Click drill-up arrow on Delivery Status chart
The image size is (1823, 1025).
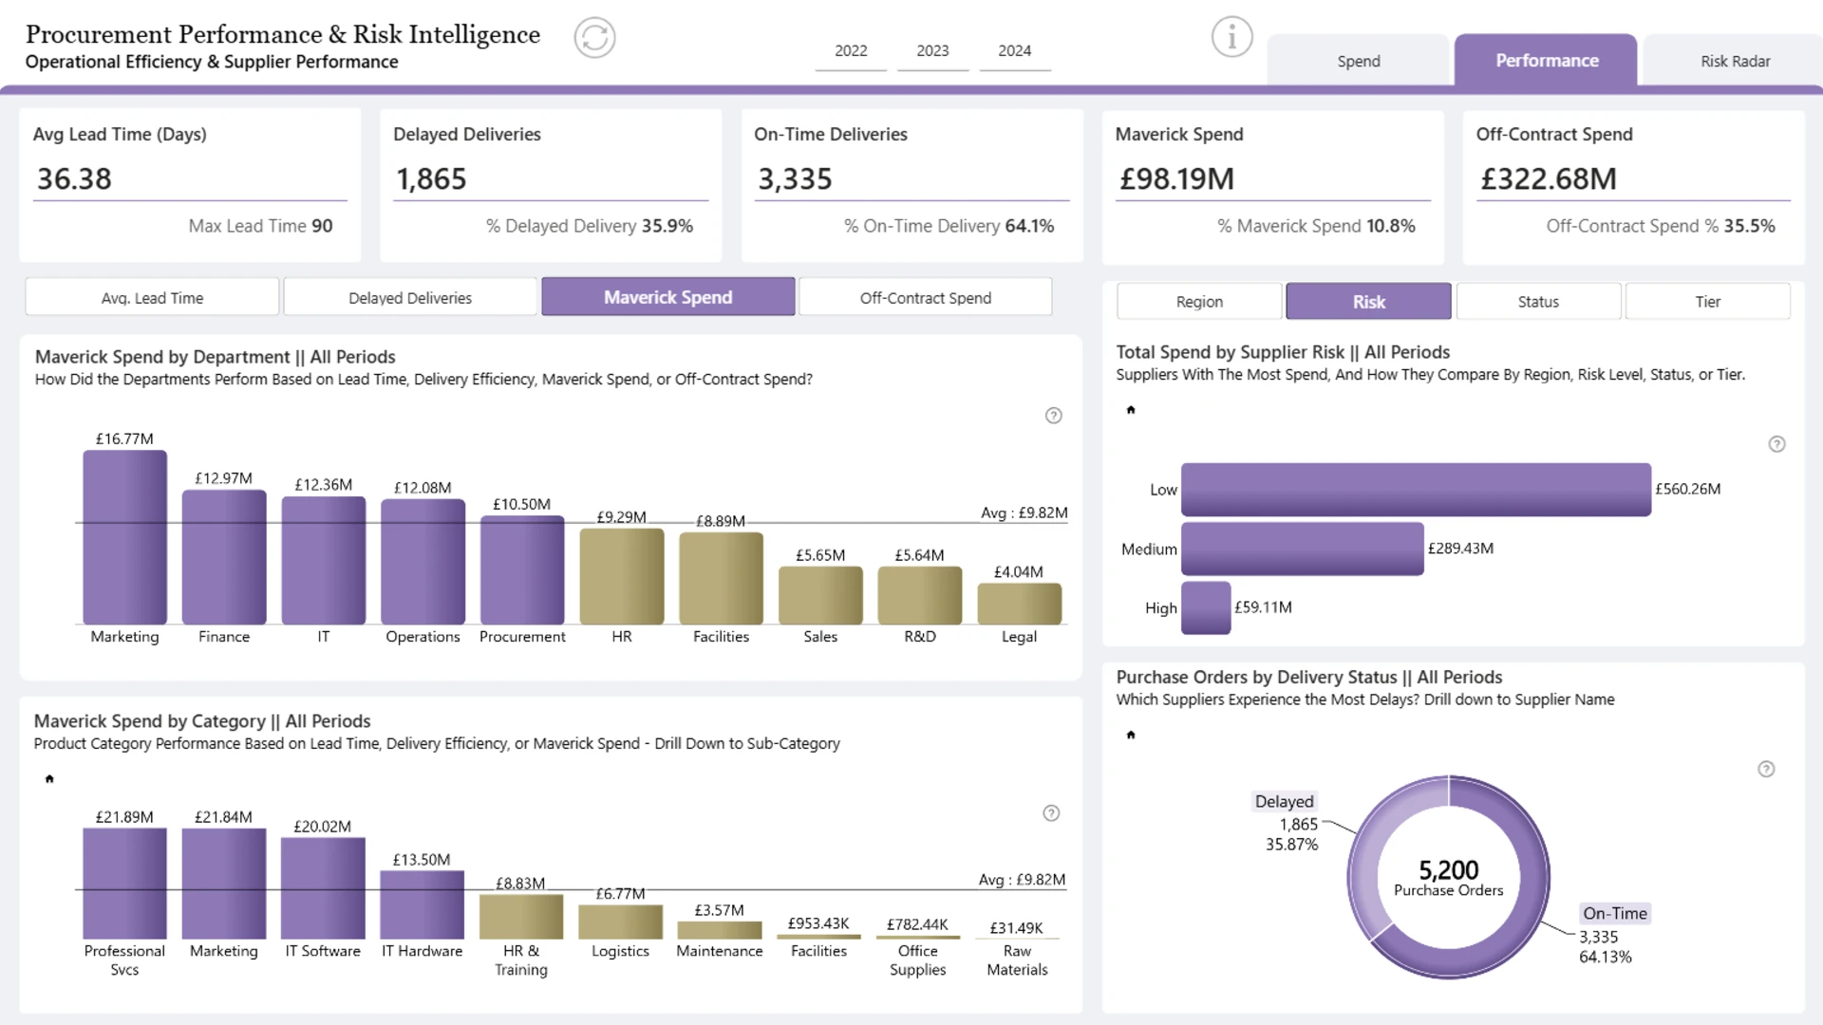[1131, 735]
